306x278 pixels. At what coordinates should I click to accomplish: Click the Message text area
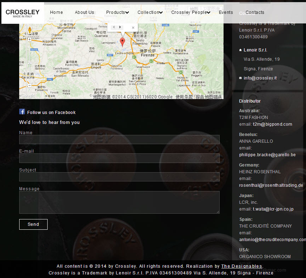click(119, 202)
